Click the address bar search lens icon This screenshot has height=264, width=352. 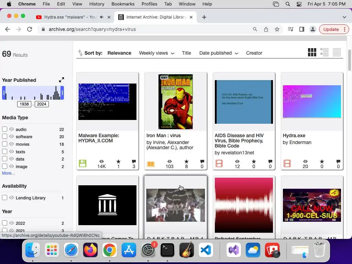pyautogui.click(x=255, y=29)
